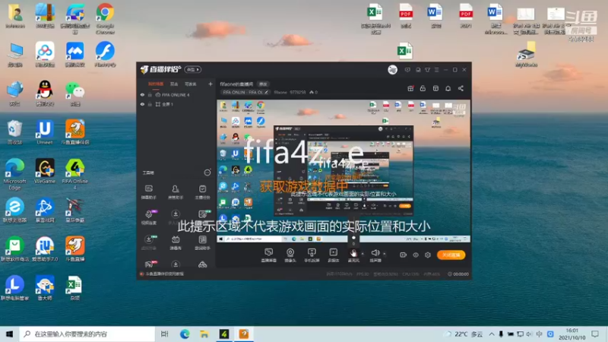Open Edge from the taskbar

[x=185, y=334]
